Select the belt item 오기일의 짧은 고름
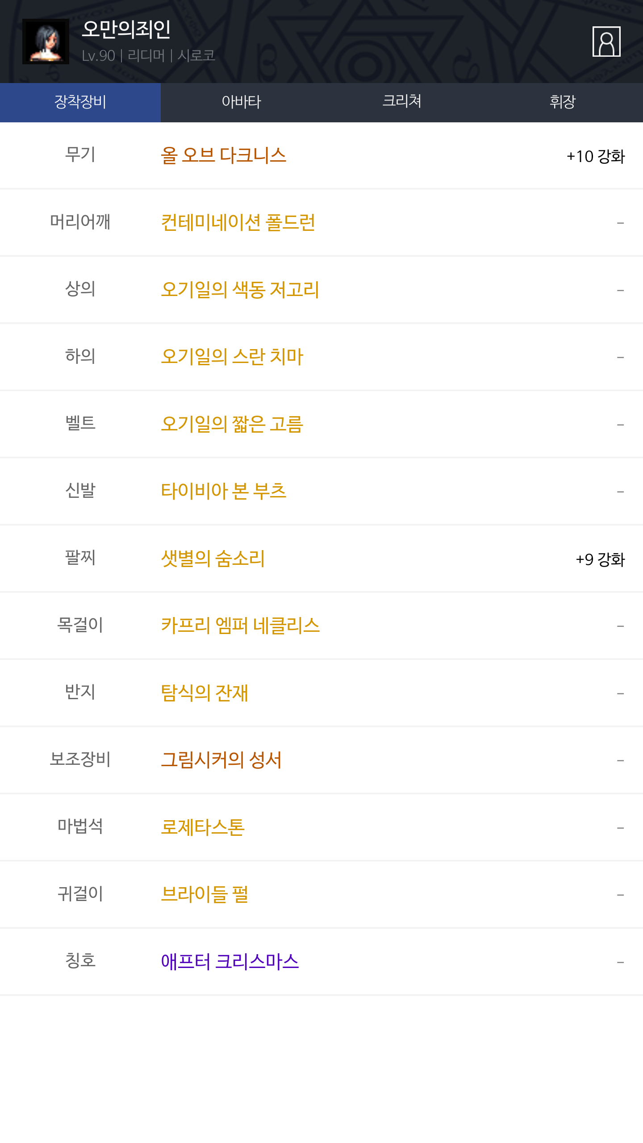The width and height of the screenshot is (643, 1143). pos(232,424)
